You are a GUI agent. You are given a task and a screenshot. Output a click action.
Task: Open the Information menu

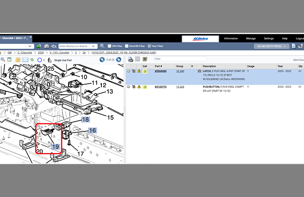(x=231, y=39)
